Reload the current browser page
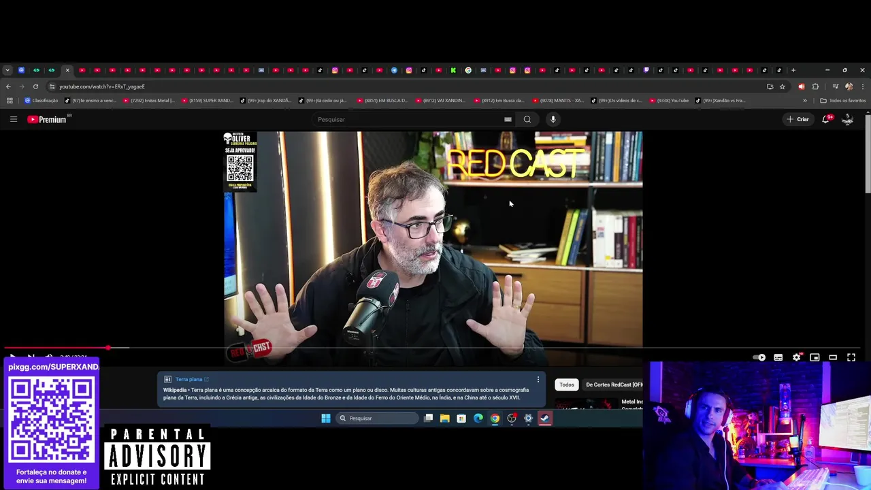The height and width of the screenshot is (490, 871). (35, 86)
